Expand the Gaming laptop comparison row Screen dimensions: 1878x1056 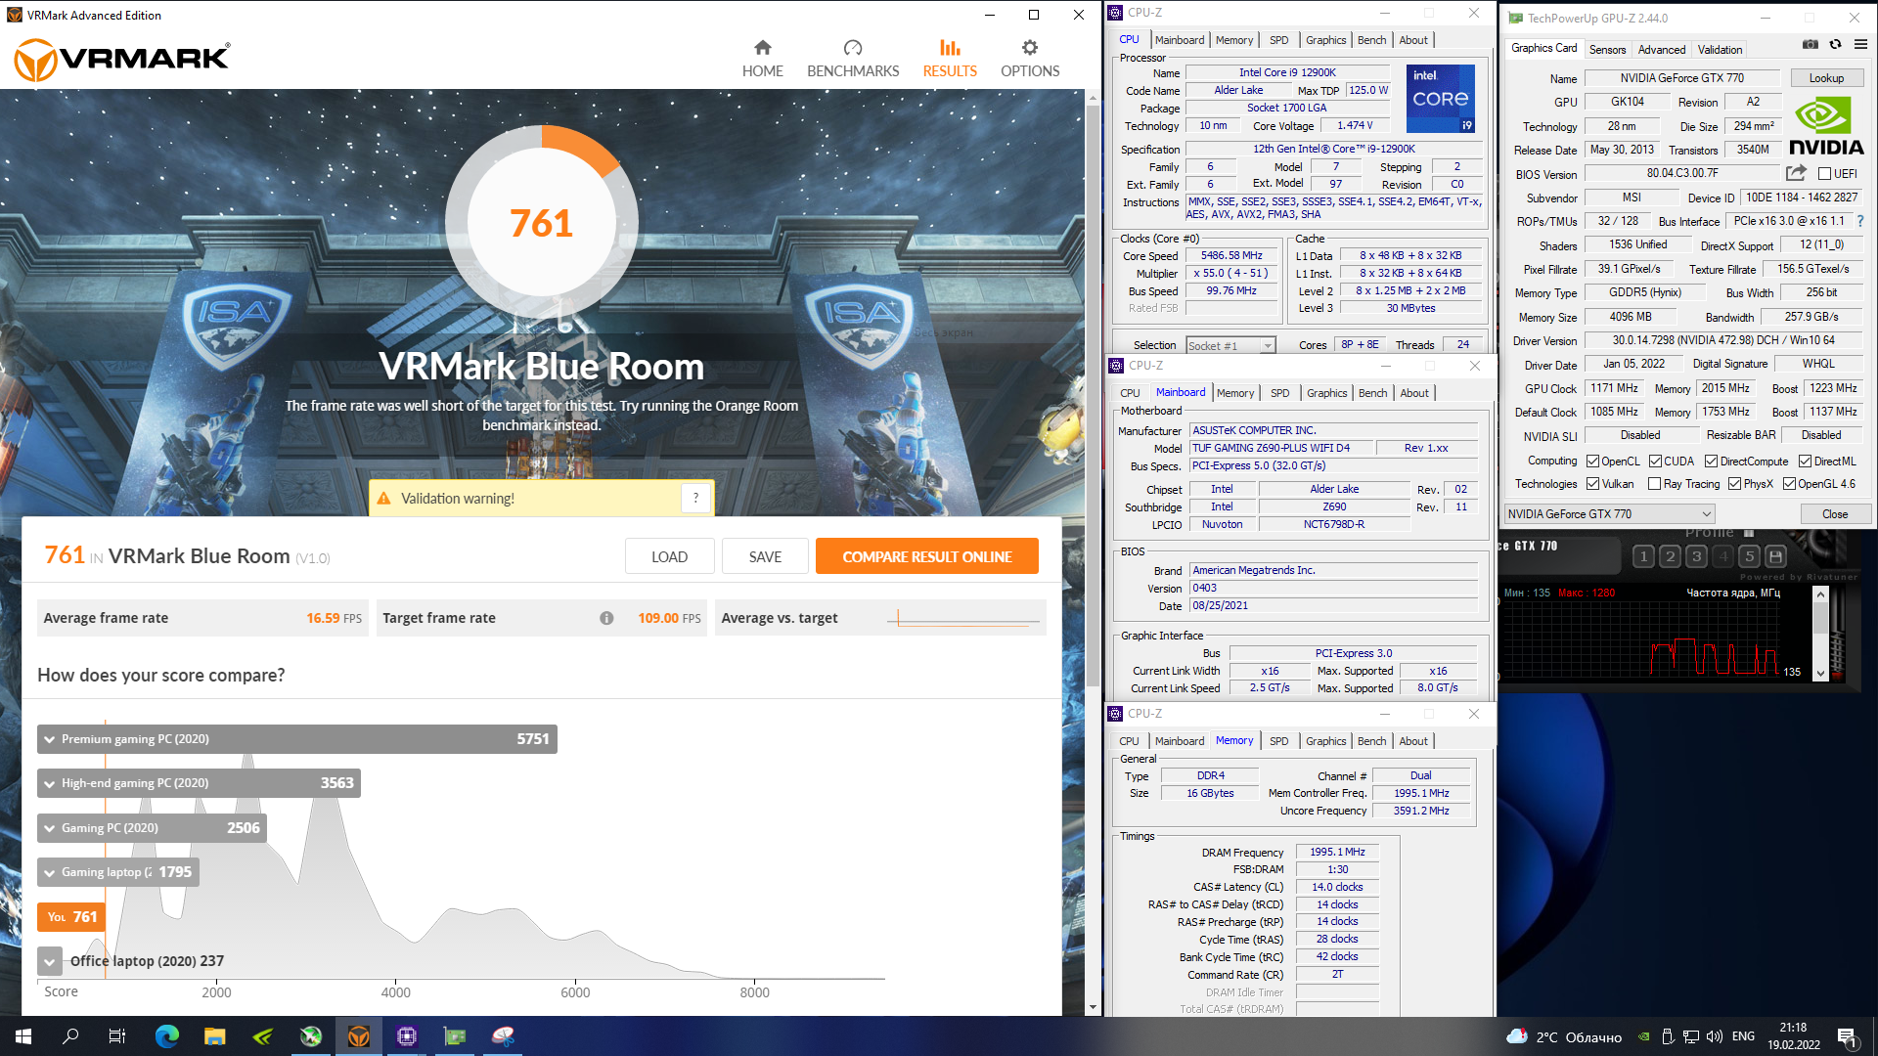118,872
